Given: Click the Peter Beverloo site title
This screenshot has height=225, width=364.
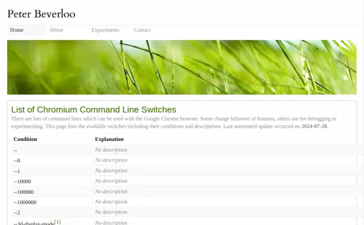Looking at the screenshot, I should [41, 14].
